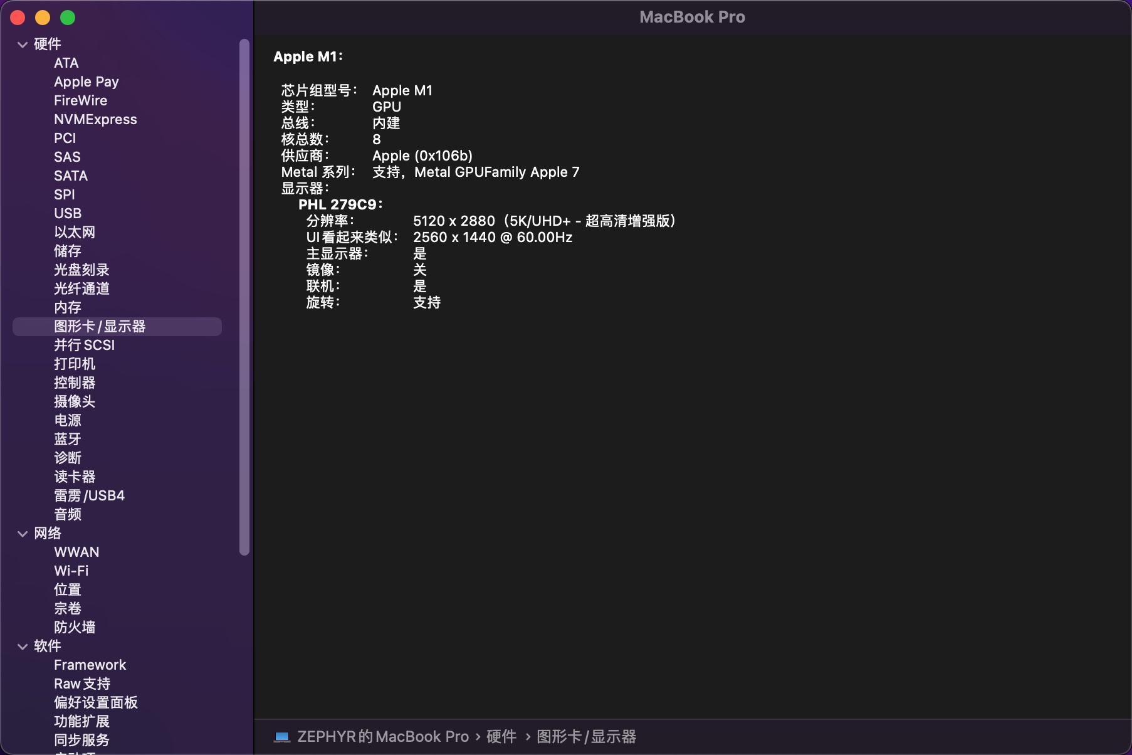The image size is (1132, 755).
Task: Show SPI information
Action: click(x=64, y=195)
